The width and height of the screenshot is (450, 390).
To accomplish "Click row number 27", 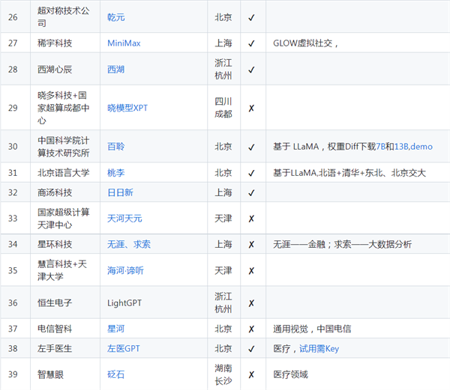I will click(x=13, y=43).
